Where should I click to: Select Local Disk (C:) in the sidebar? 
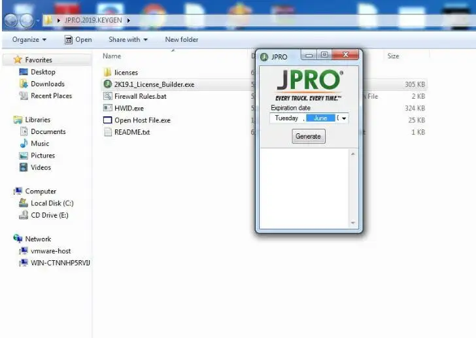[52, 203]
